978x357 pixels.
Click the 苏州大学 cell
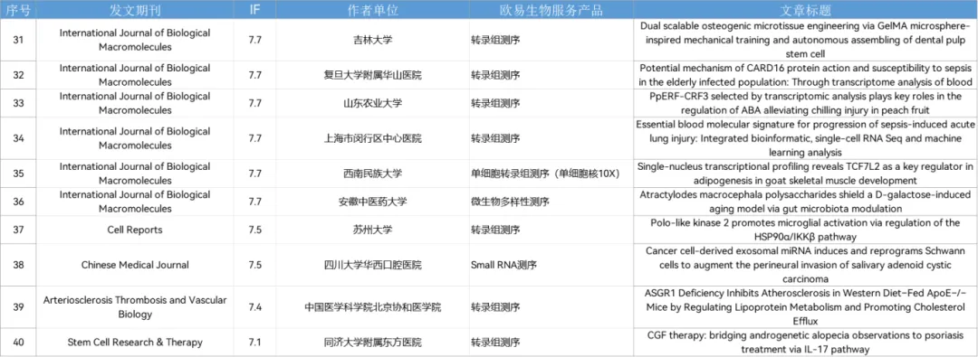[372, 230]
